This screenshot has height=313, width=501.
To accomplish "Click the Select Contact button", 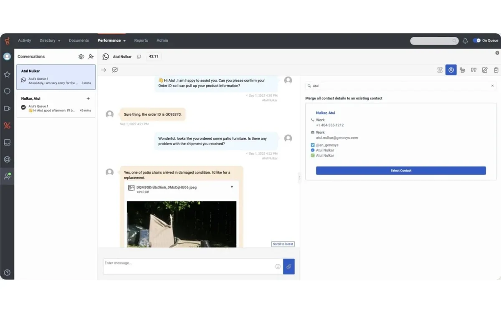I will click(401, 171).
